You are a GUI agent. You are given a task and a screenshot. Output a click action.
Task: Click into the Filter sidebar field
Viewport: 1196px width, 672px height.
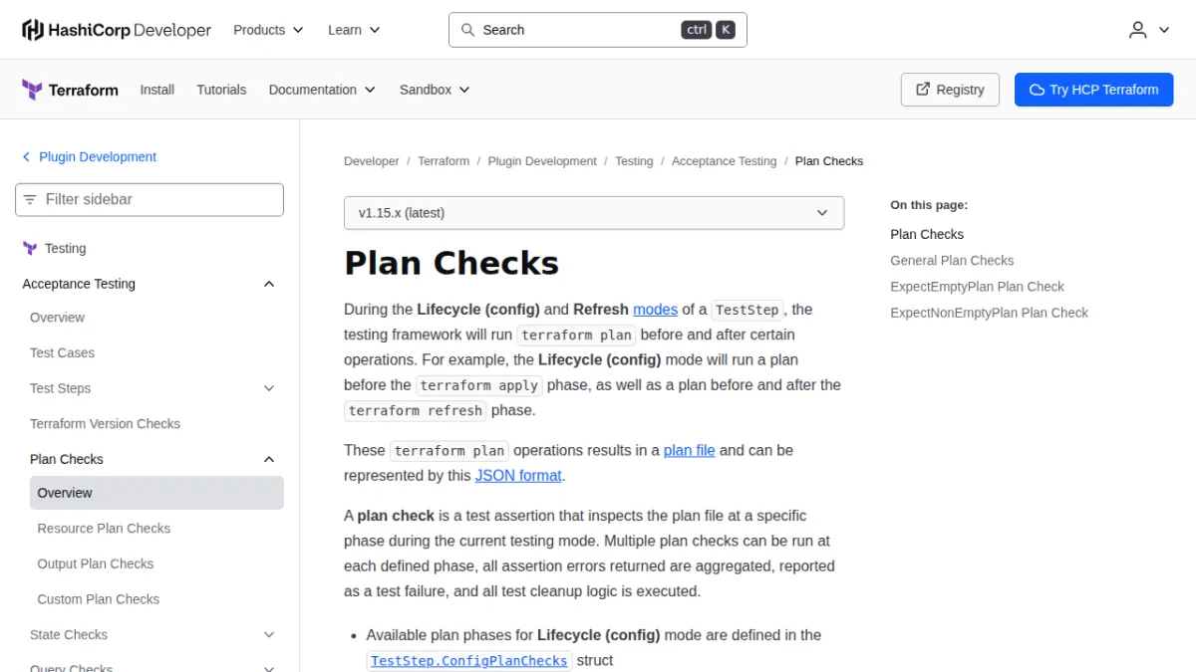click(x=149, y=199)
